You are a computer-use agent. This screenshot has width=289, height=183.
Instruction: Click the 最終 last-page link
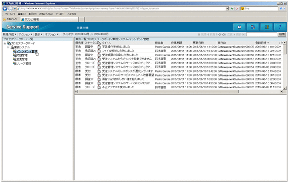241,35
